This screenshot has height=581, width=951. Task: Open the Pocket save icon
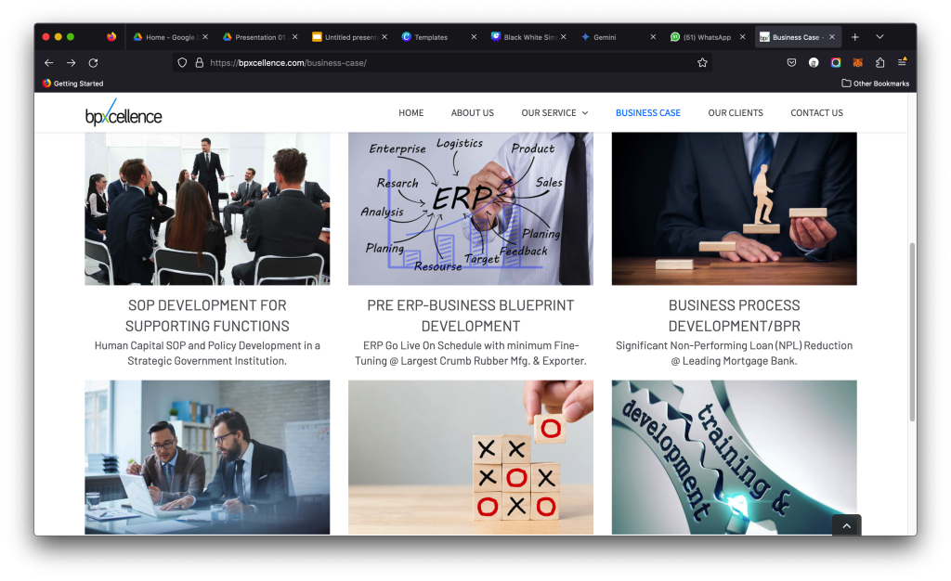(791, 62)
